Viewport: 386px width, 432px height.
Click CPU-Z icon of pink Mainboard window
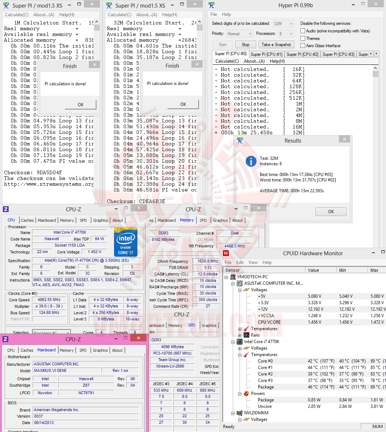click(5, 339)
